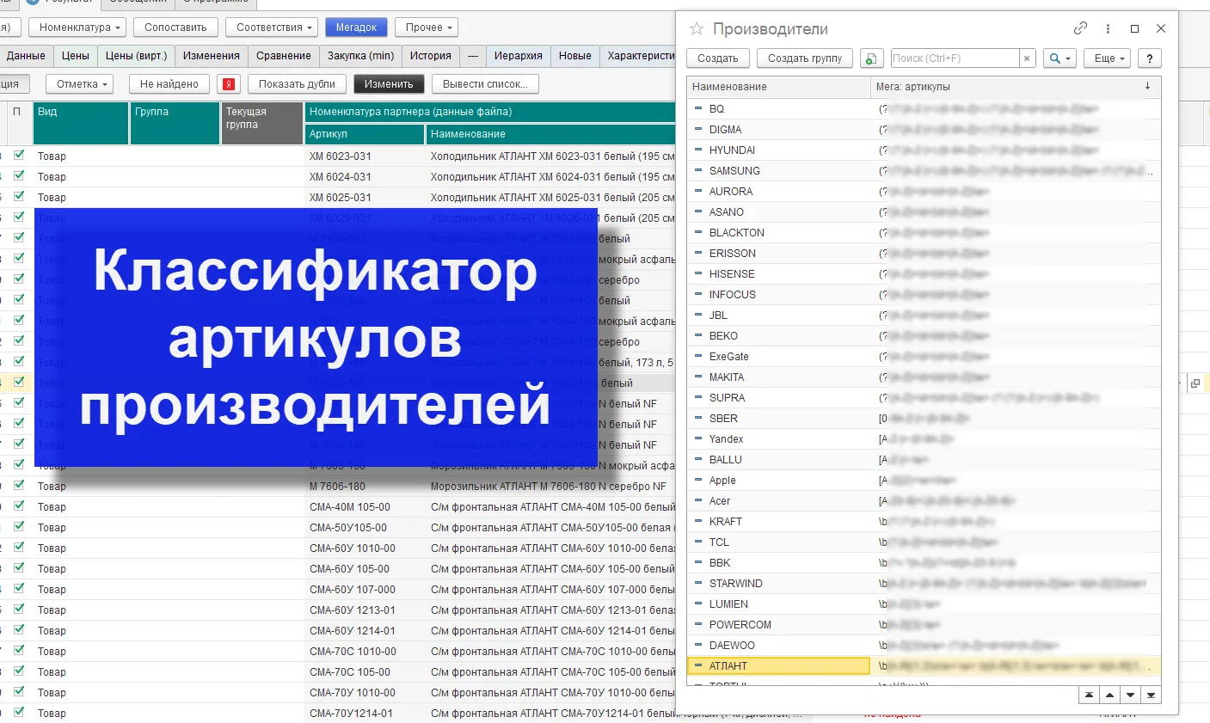Select the STARWIND row in manufacturers list
This screenshot has height=723, width=1210.
(924, 583)
